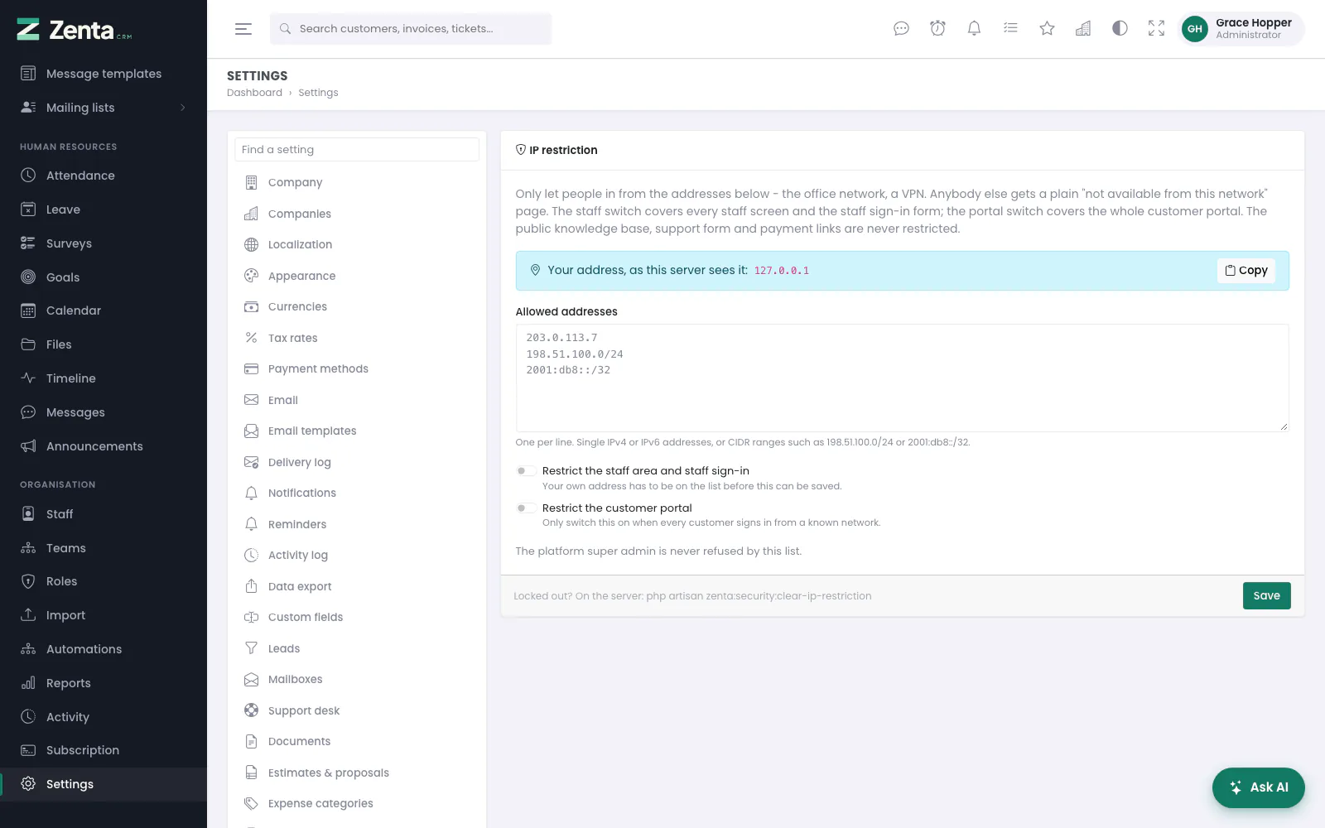The width and height of the screenshot is (1325, 828).
Task: Enable Restrict the staff area switch
Action: (x=525, y=471)
